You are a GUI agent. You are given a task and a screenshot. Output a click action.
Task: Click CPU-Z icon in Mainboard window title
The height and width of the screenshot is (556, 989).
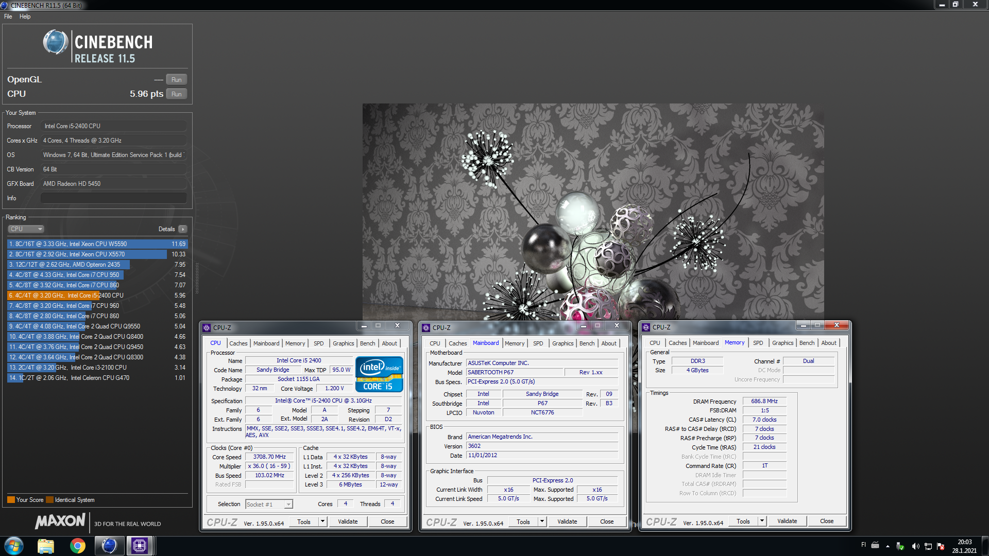tap(426, 327)
